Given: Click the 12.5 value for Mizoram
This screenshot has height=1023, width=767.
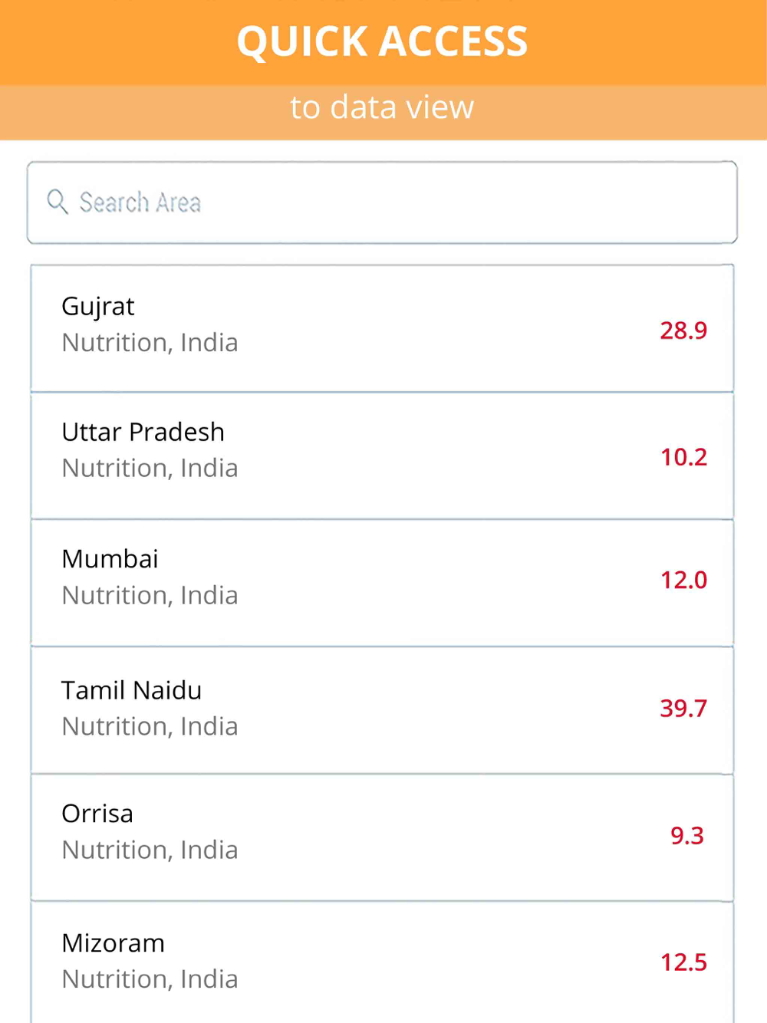Looking at the screenshot, I should click(x=683, y=962).
